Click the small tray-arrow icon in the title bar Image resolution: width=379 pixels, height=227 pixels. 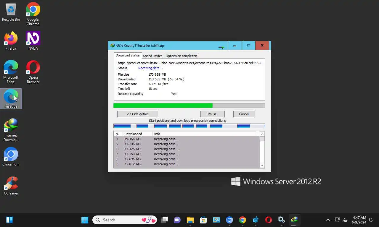[x=221, y=47]
